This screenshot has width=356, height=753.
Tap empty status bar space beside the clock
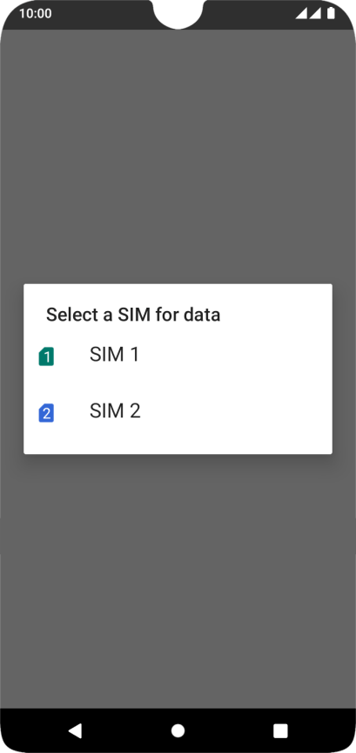click(x=101, y=13)
